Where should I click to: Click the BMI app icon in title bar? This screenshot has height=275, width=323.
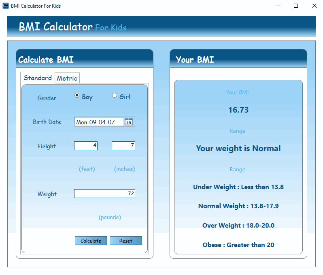6,6
